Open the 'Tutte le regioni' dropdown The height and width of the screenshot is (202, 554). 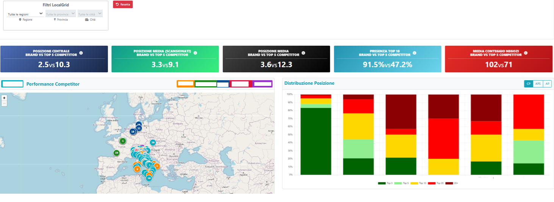25,14
